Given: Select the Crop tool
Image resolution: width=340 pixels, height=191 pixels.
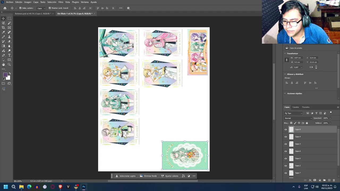Looking at the screenshot, I should click(x=3, y=28).
